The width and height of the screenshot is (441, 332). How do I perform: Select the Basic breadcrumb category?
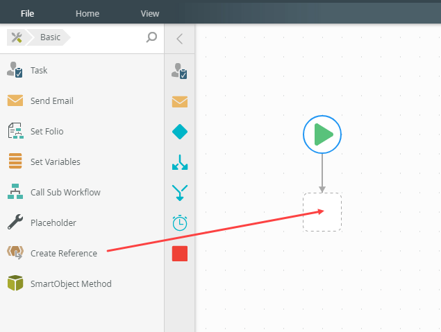click(50, 37)
